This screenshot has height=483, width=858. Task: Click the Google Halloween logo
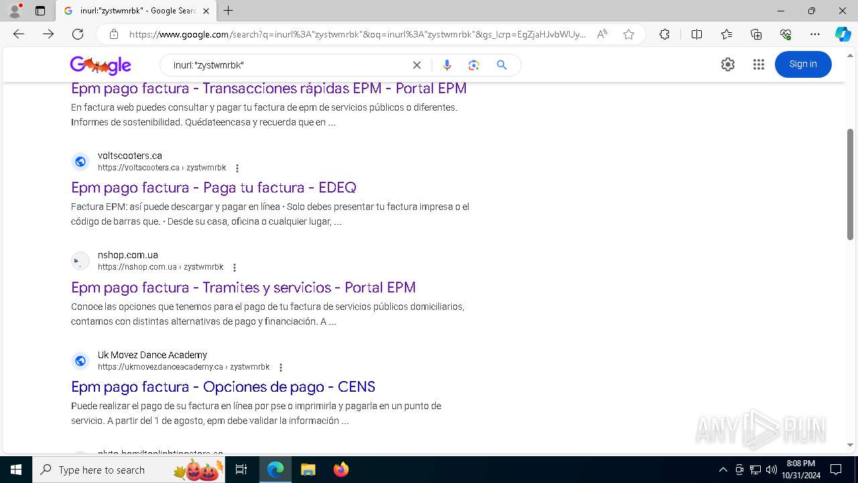coord(101,65)
